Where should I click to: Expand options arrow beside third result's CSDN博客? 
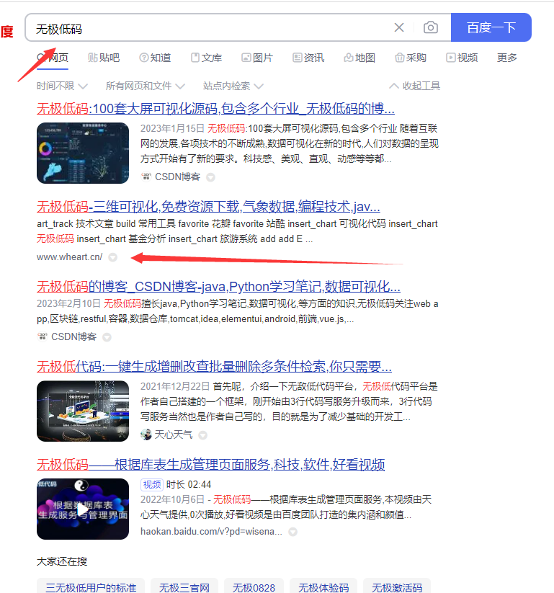pyautogui.click(x=107, y=337)
